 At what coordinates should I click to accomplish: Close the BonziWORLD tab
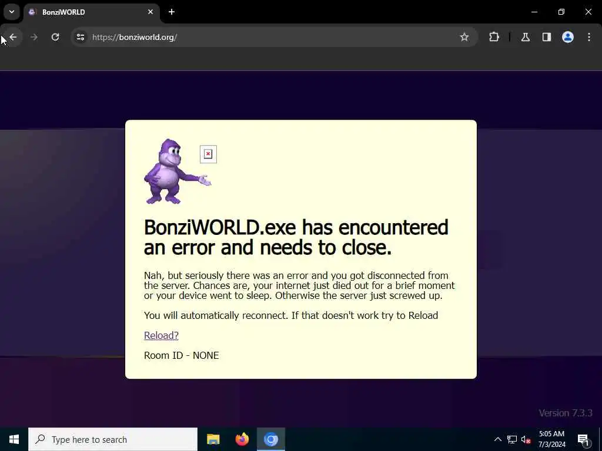pos(150,12)
